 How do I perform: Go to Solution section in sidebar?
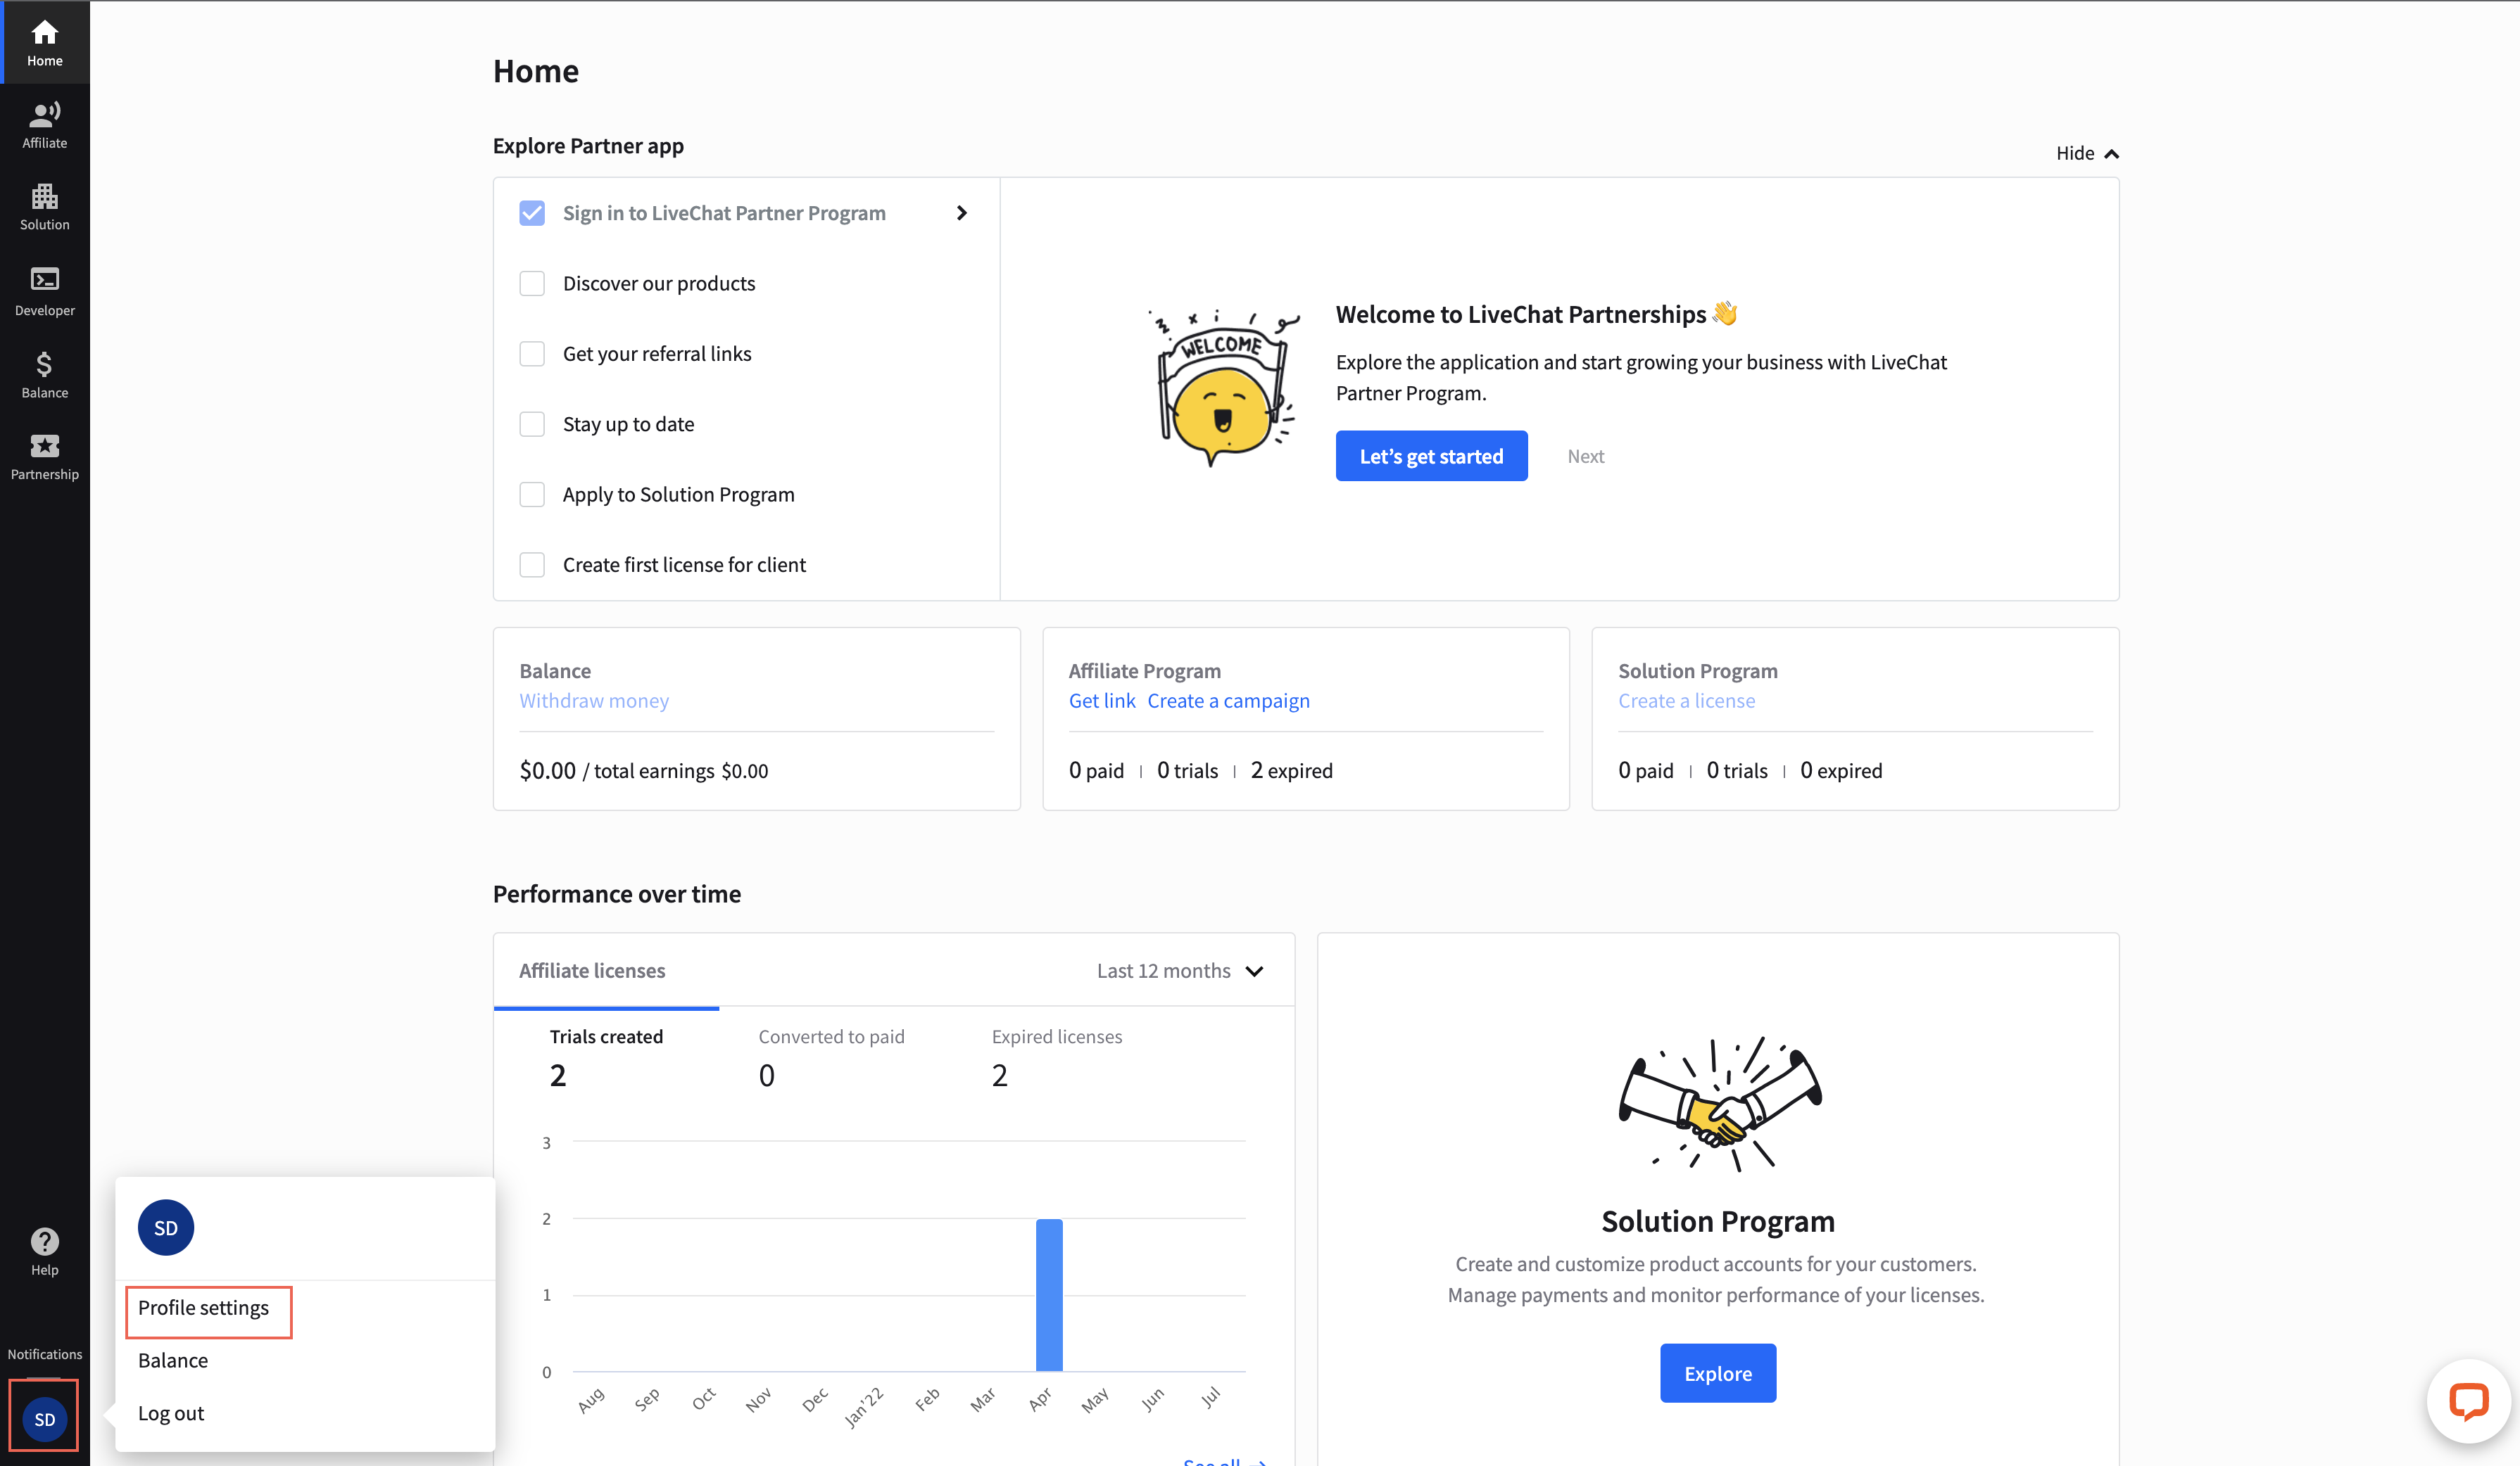click(x=45, y=207)
